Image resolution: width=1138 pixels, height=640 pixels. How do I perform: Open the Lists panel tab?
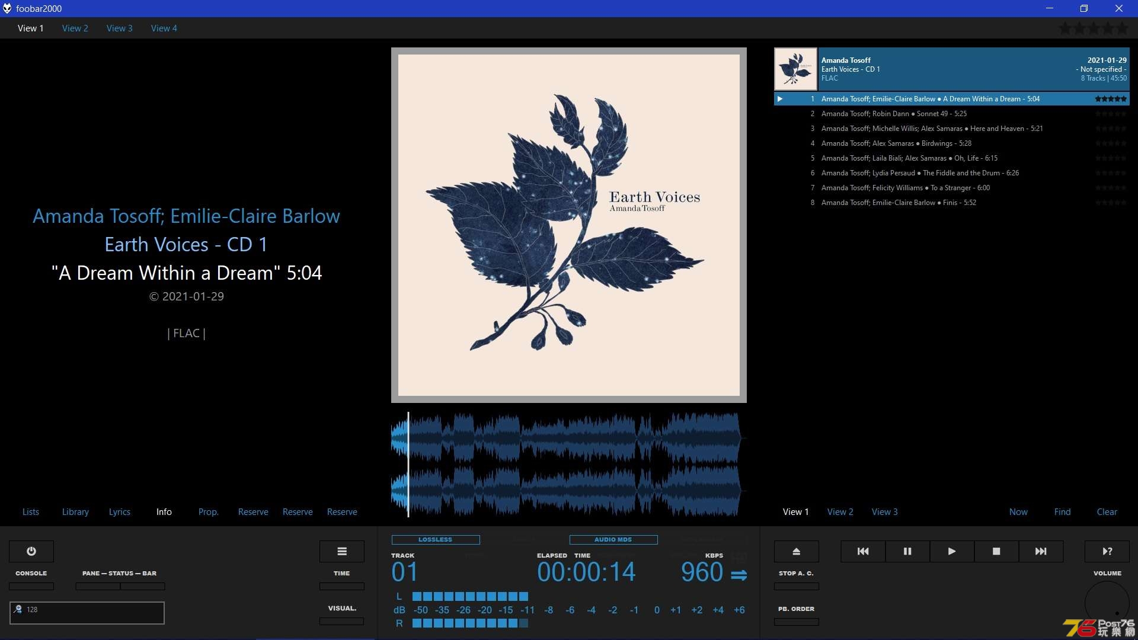coord(31,511)
